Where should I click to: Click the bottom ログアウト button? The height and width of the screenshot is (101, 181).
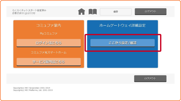coord(150,78)
